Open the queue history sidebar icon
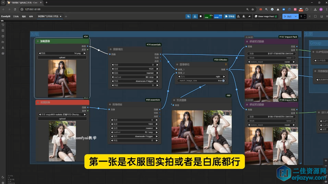 pyautogui.click(x=3, y=25)
